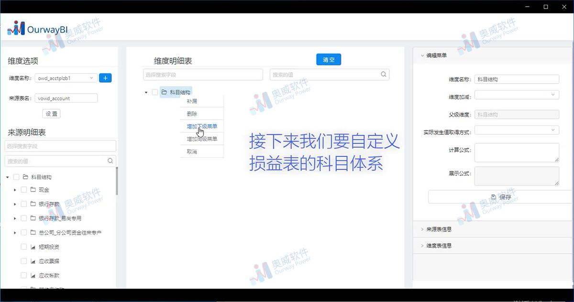Screen dimensions: 574x302
Task: Click folder icon of 科目结构 in 来源明细表
Action: click(25, 177)
